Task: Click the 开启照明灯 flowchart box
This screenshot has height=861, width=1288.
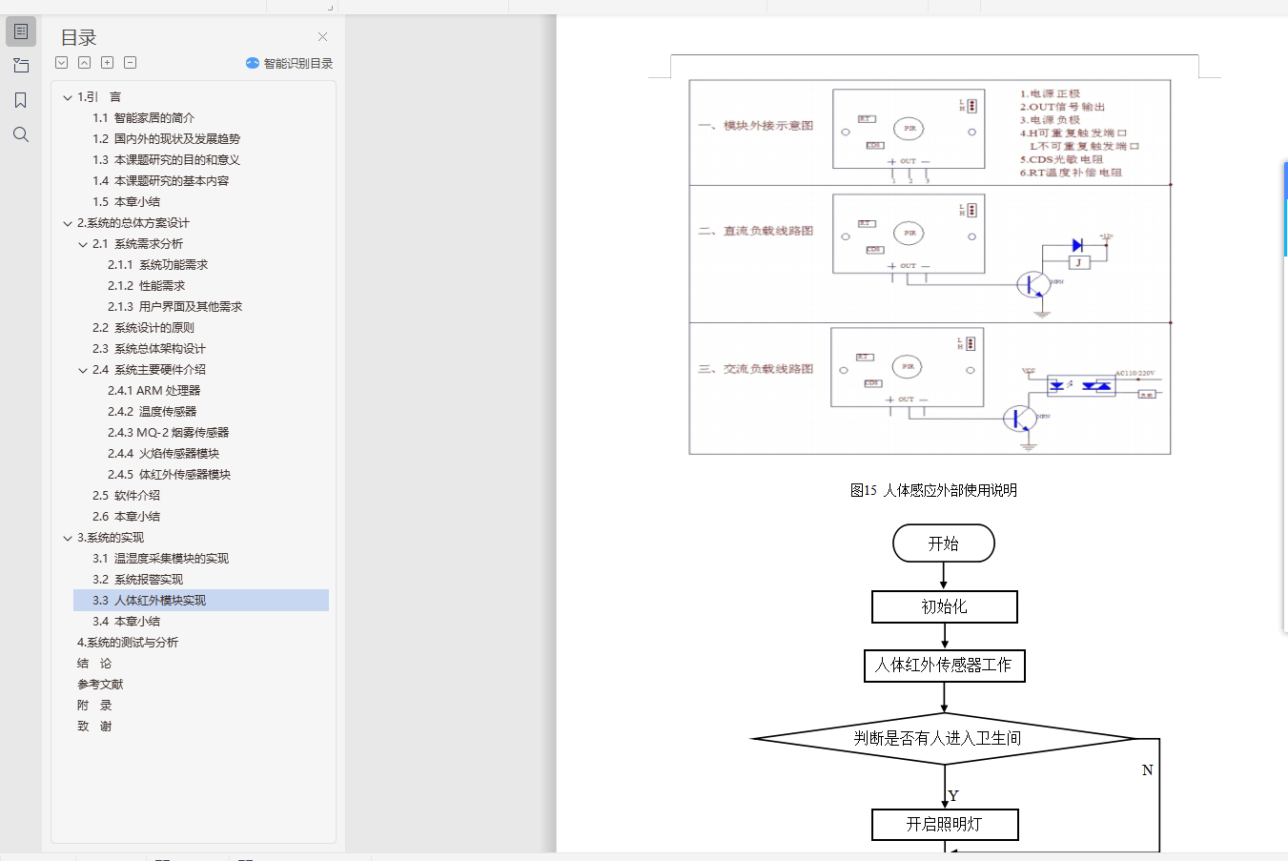Action: (945, 824)
